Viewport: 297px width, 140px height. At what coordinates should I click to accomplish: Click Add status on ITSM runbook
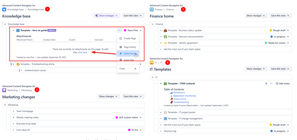pyautogui.click(x=283, y=84)
